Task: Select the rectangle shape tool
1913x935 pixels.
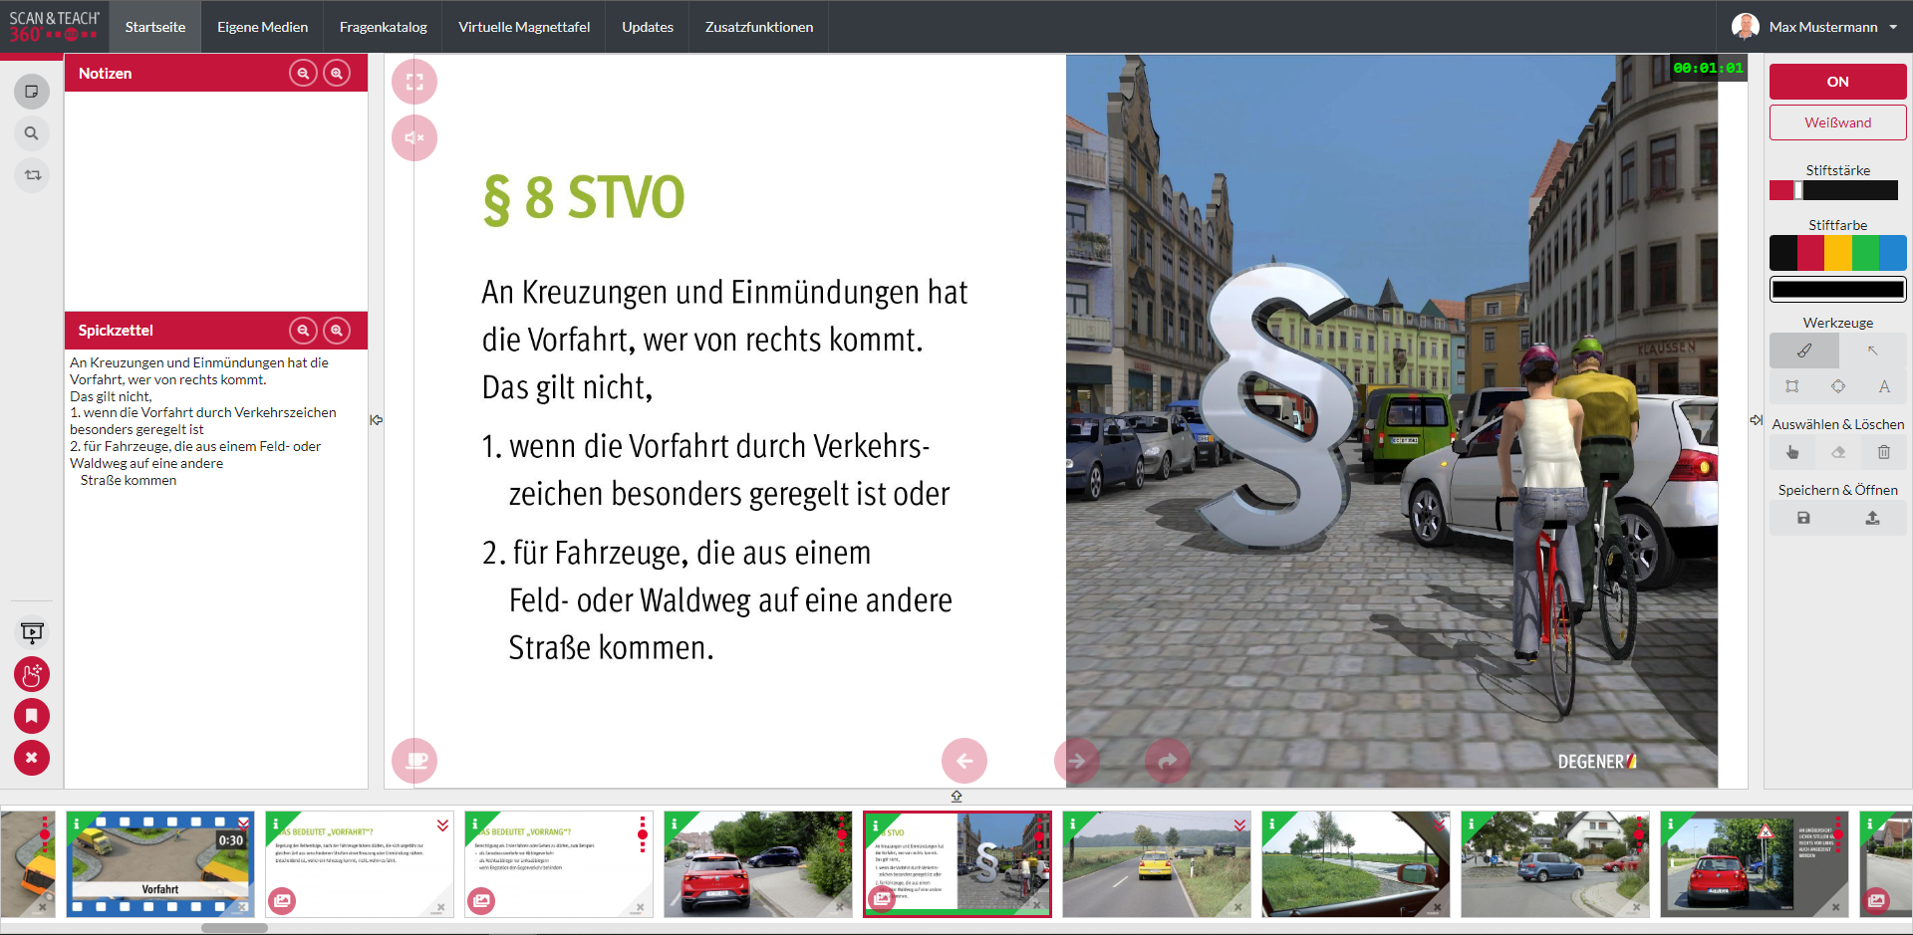Action: pyautogui.click(x=1792, y=386)
